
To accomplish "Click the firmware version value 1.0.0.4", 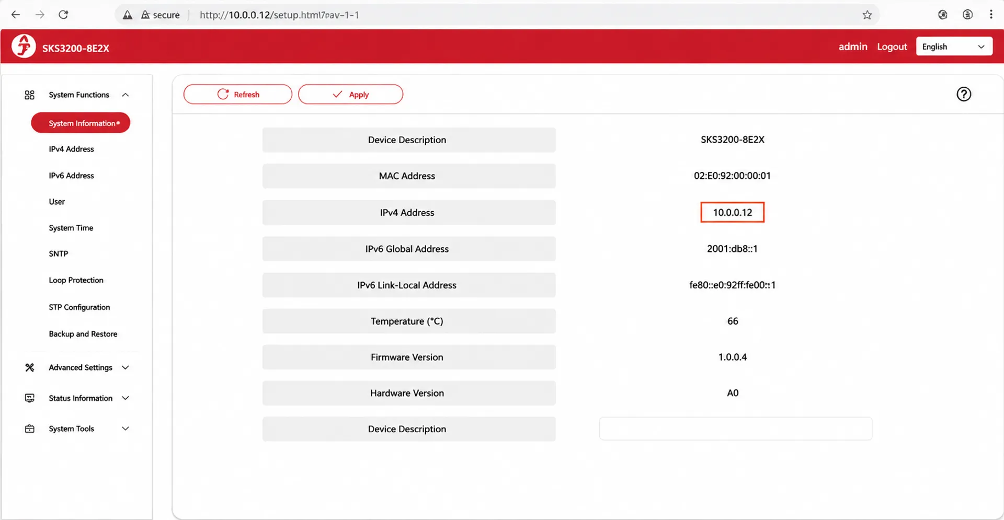I will 732,357.
